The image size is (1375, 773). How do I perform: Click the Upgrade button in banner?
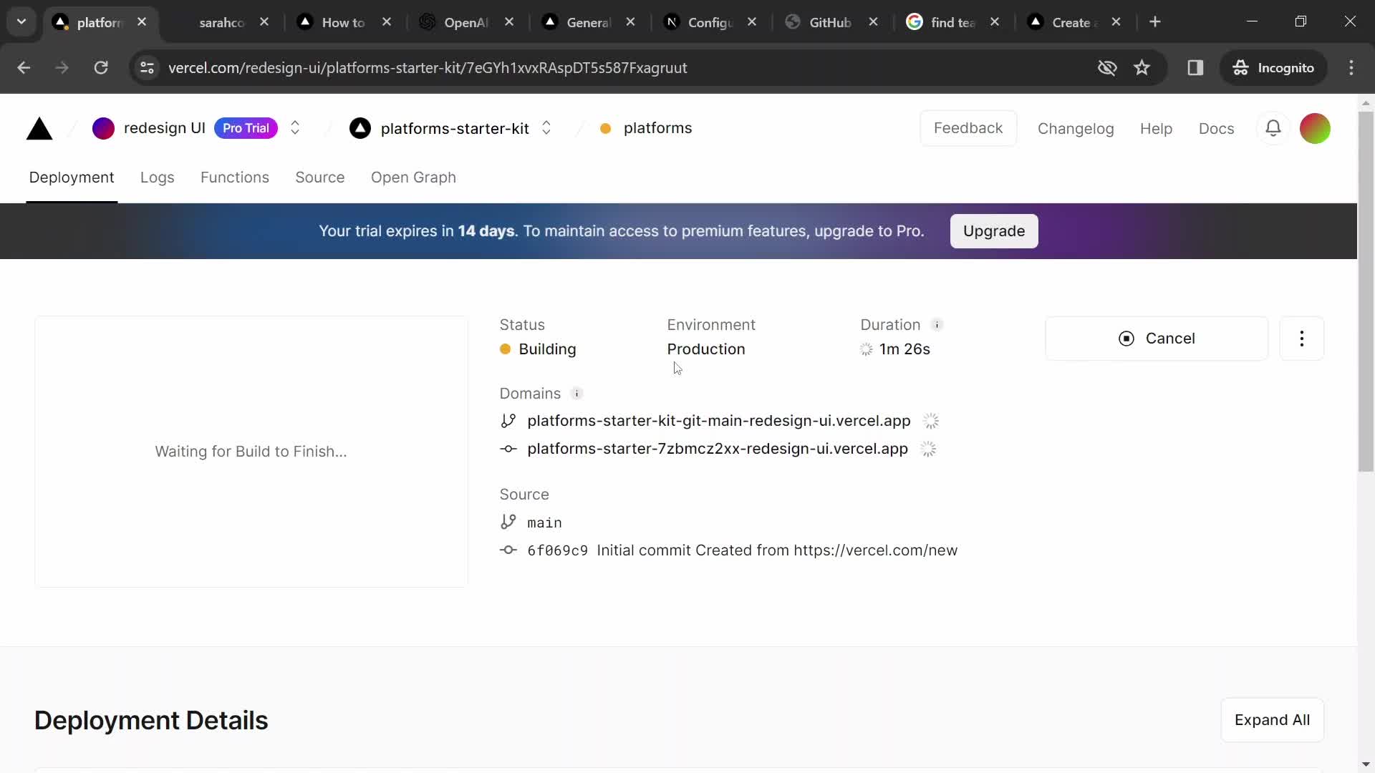point(994,231)
